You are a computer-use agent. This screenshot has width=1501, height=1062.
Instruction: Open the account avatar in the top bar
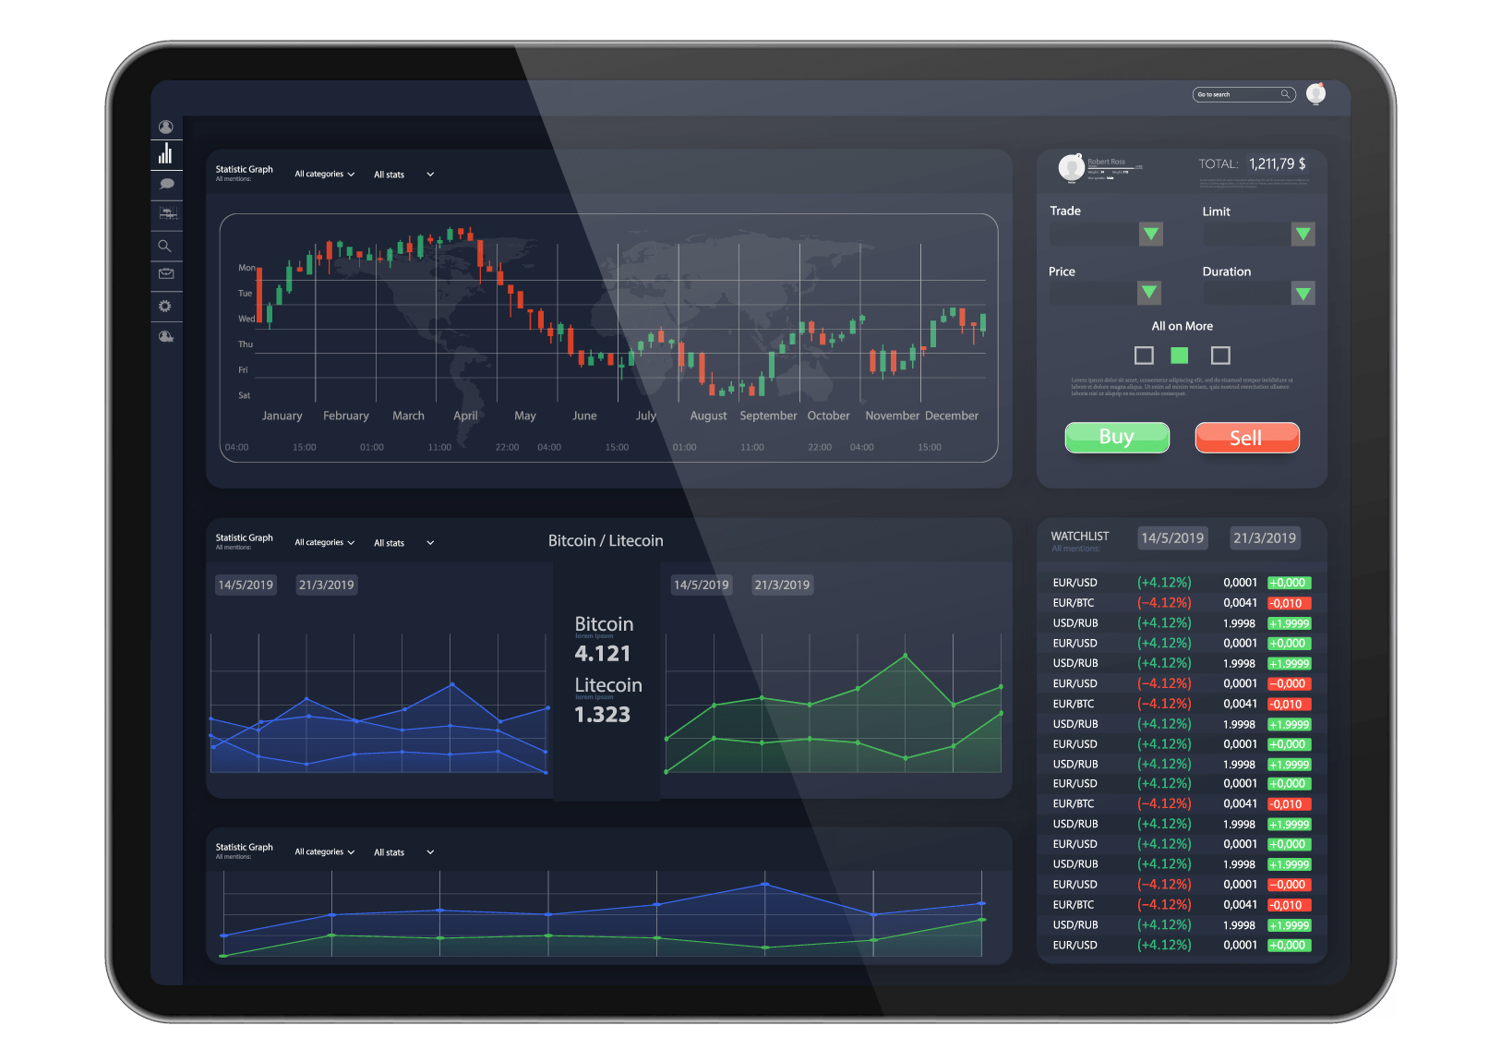pos(1316,93)
